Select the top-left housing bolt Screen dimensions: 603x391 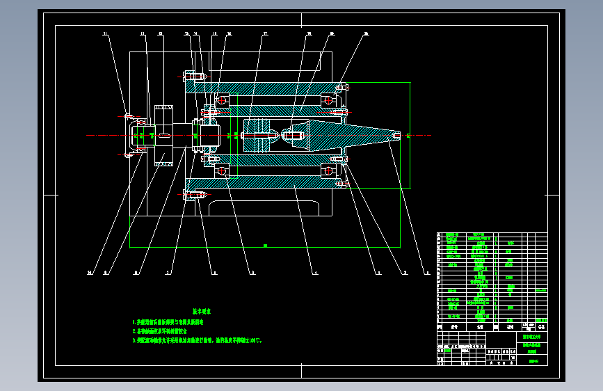pyautogui.click(x=195, y=77)
